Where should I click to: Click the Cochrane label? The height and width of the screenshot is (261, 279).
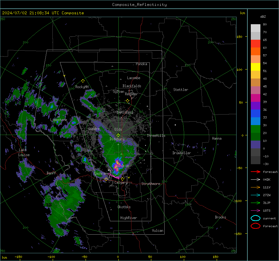point(101,173)
